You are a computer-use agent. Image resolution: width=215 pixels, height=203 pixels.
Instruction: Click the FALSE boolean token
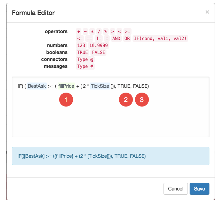[98, 53]
